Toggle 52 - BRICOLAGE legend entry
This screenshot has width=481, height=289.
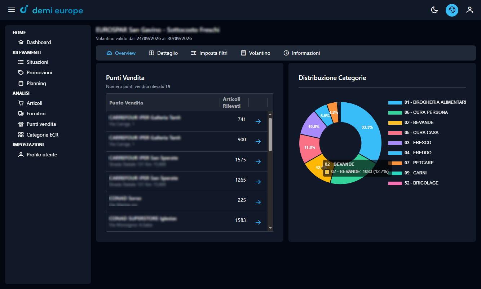[413, 183]
